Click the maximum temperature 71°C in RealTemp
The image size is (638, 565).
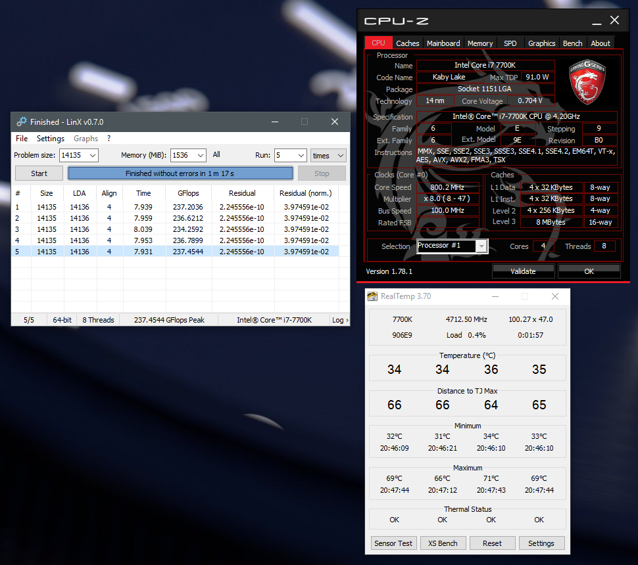(x=491, y=478)
